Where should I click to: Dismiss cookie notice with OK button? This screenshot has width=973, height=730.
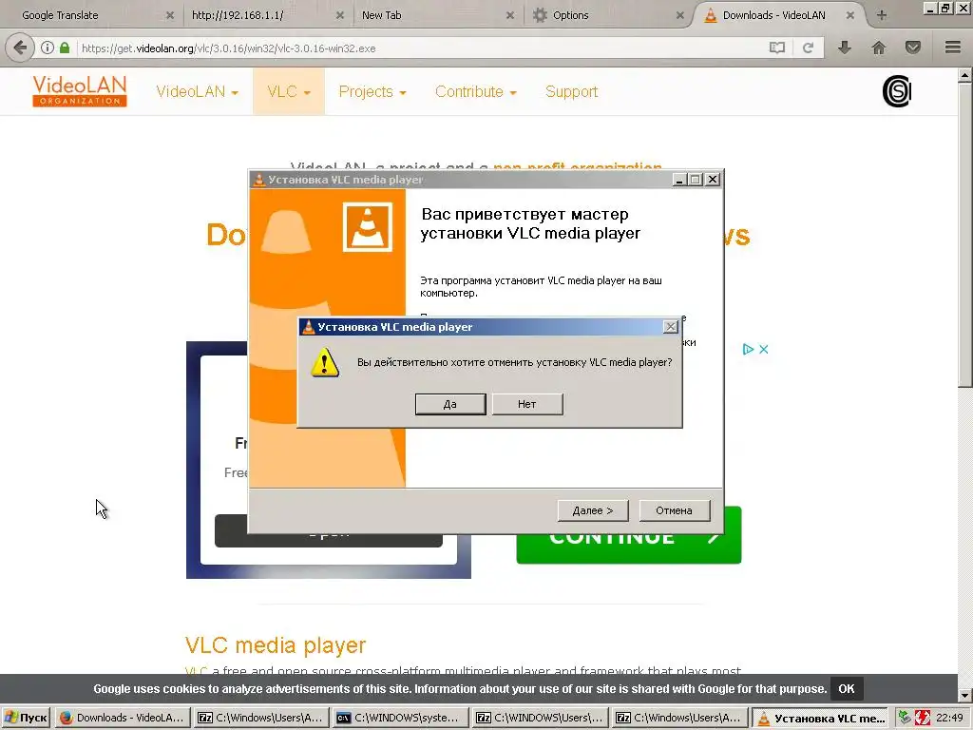click(847, 688)
